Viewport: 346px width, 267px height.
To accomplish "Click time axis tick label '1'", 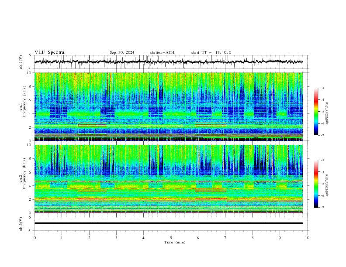I will 62,238.
